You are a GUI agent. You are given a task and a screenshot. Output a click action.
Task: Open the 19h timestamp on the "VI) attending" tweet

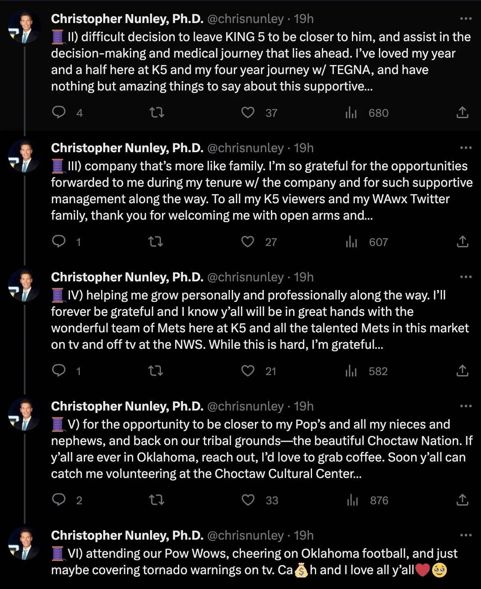pos(304,535)
